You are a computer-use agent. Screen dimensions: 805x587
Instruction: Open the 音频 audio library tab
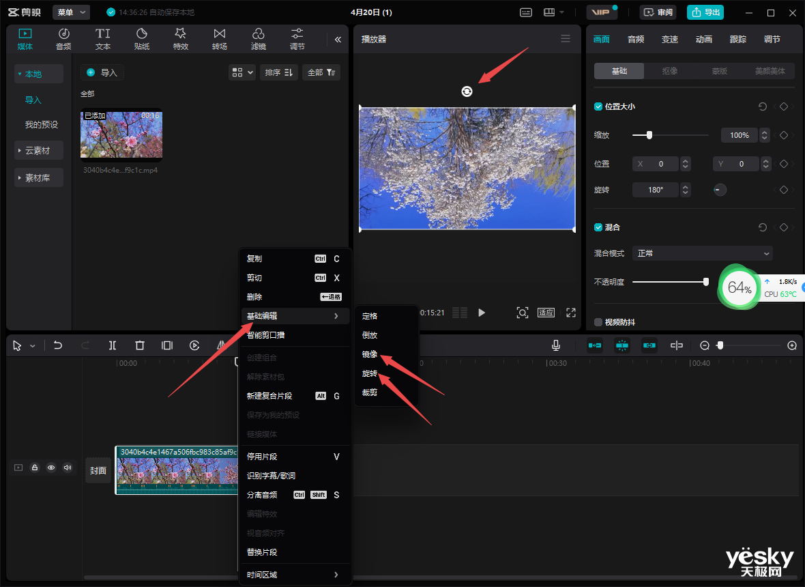63,39
